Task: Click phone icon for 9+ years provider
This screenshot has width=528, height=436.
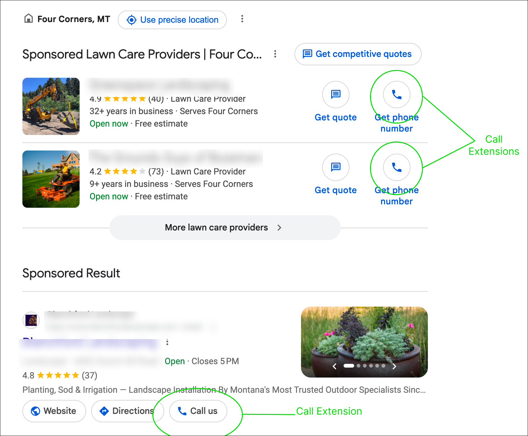Action: pyautogui.click(x=397, y=167)
